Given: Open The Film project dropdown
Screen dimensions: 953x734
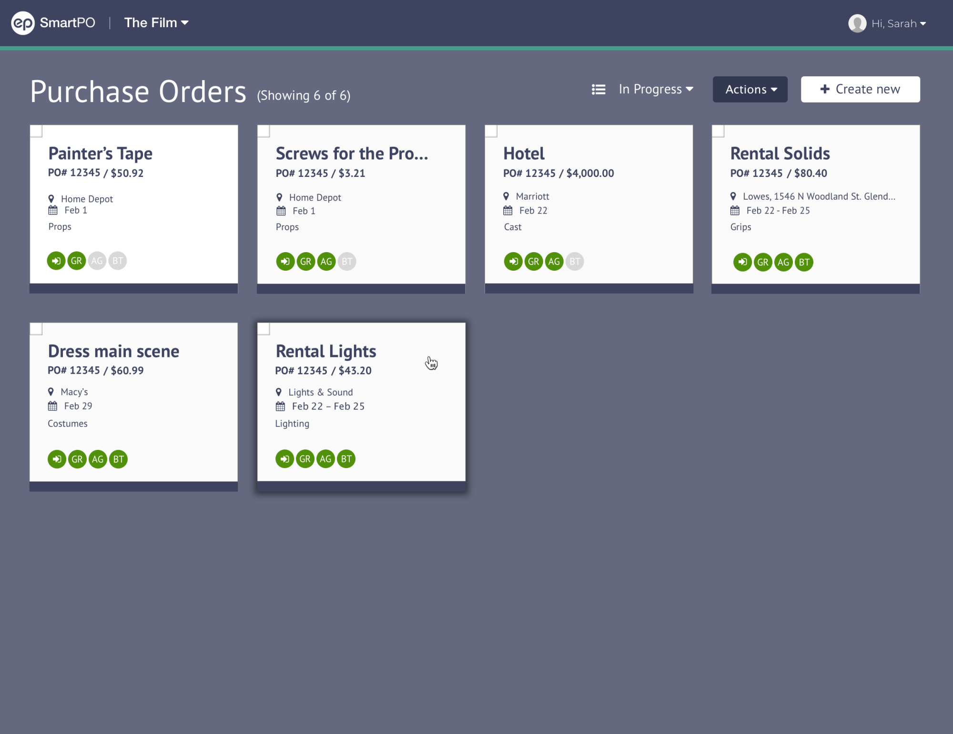Looking at the screenshot, I should (156, 23).
